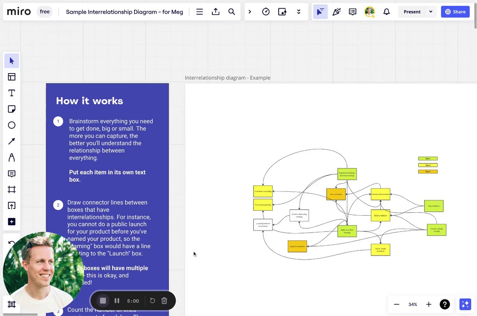Viewport: 477px width, 316px height.
Task: Stop the screen recording
Action: click(x=103, y=301)
